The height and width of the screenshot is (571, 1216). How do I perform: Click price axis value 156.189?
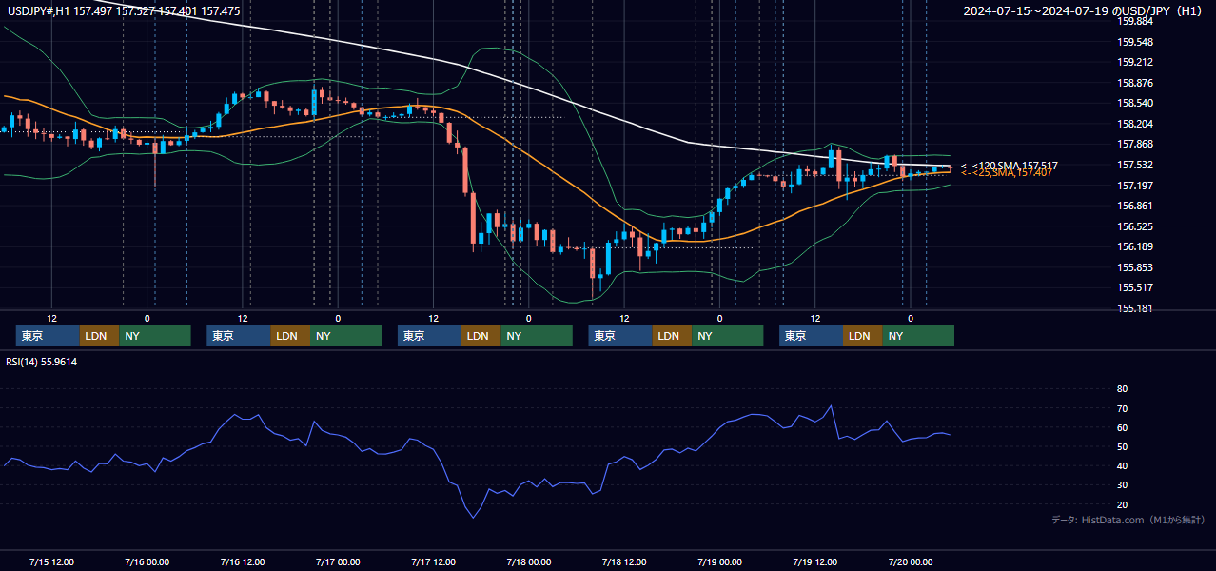point(1134,246)
